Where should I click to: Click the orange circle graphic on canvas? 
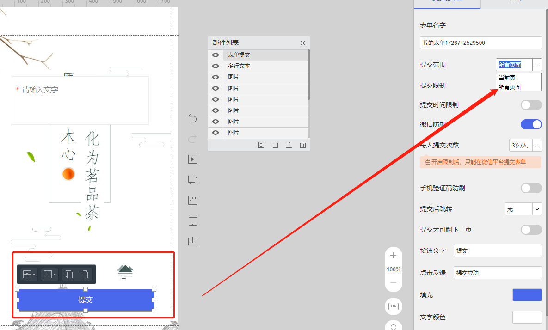pyautogui.click(x=68, y=174)
